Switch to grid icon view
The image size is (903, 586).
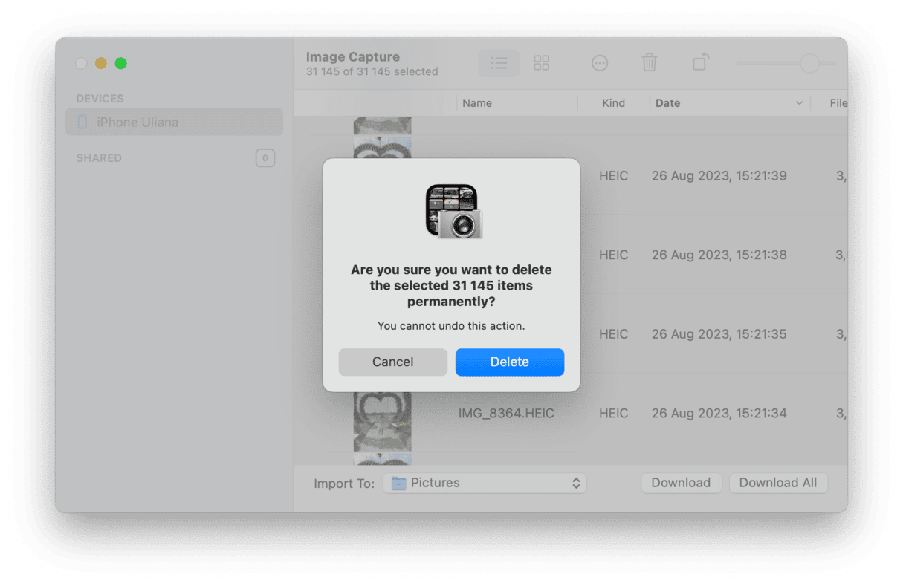(x=542, y=64)
